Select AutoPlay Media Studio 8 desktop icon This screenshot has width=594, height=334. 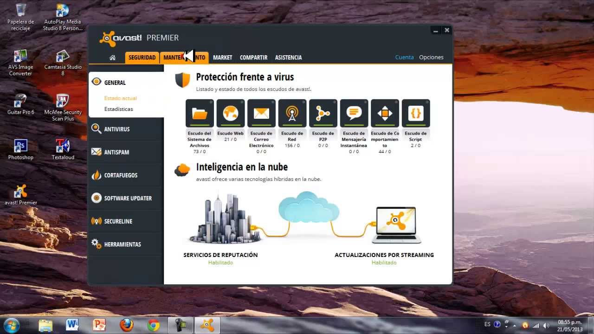[63, 17]
